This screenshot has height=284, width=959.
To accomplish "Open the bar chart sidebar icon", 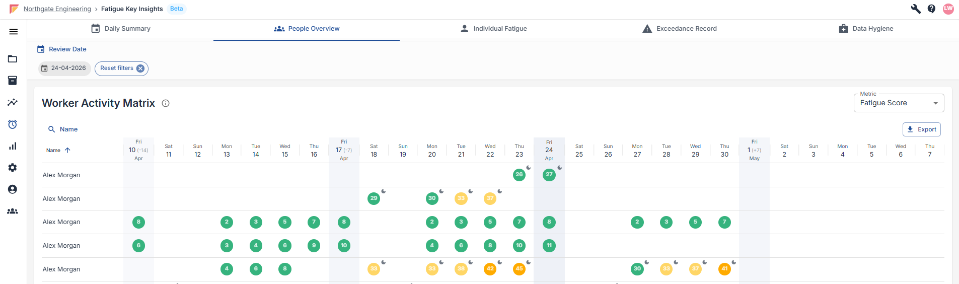I will point(13,146).
